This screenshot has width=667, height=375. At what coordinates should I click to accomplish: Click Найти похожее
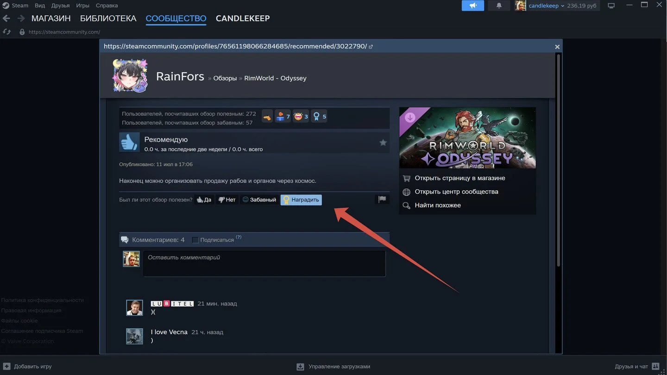click(438, 205)
